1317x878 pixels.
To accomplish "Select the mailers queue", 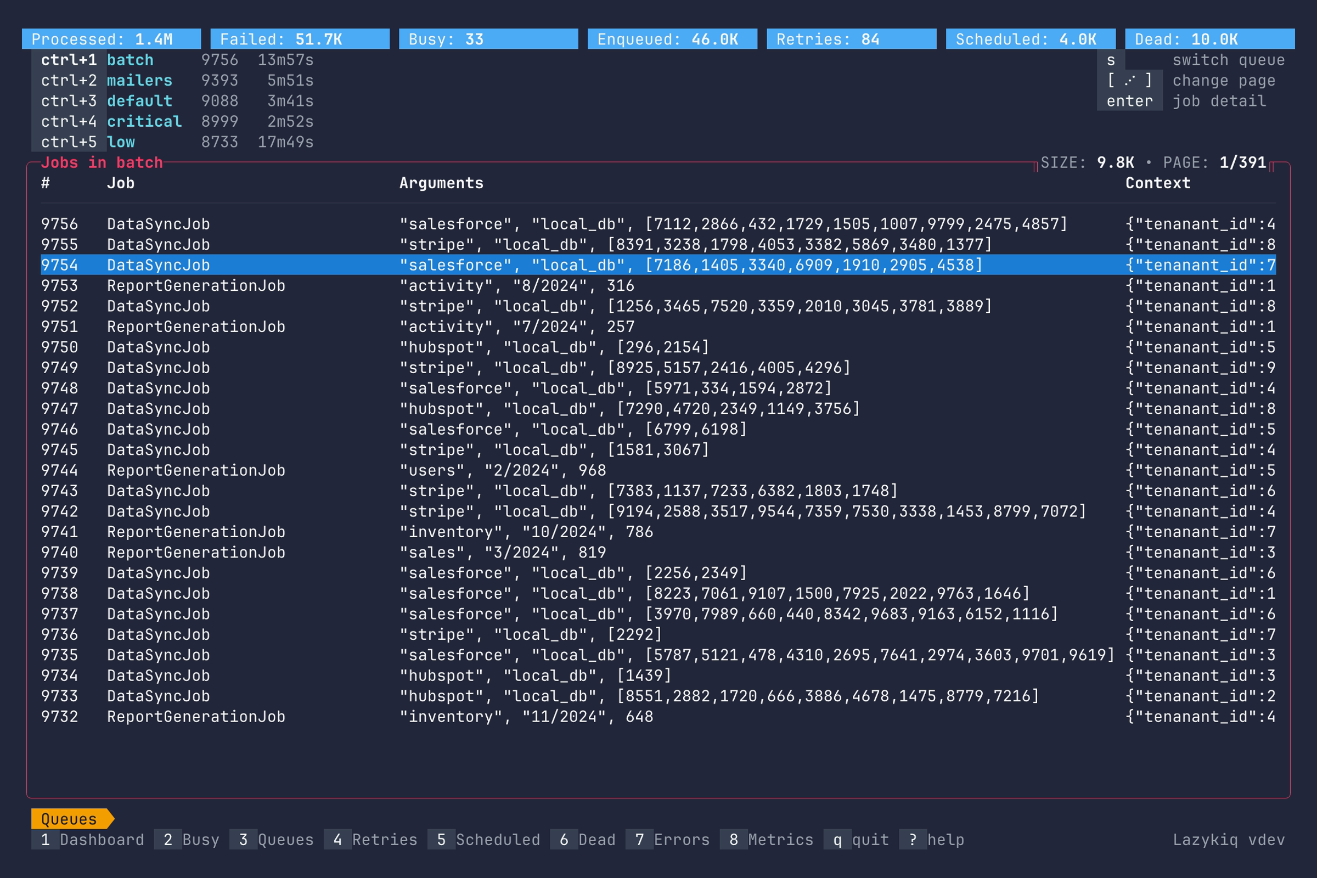I will tap(139, 80).
